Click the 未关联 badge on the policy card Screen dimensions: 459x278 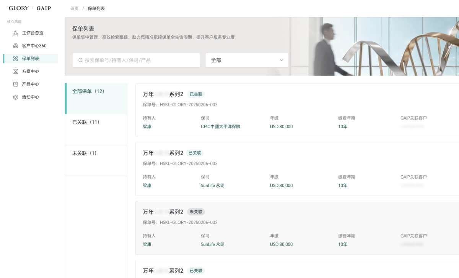pos(196,212)
